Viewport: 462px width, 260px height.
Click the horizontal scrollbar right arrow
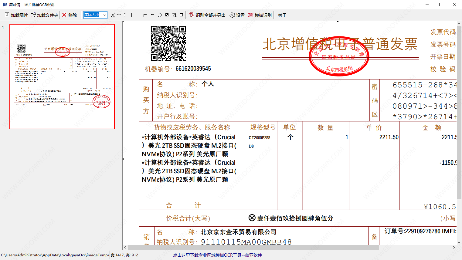(454, 248)
